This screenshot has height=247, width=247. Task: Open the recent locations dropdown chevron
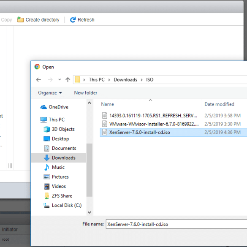pyautogui.click(x=60, y=79)
